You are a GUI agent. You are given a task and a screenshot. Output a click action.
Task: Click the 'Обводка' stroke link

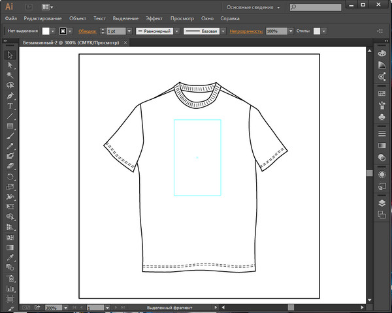coord(88,31)
